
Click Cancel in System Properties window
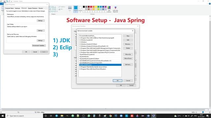[35, 52]
